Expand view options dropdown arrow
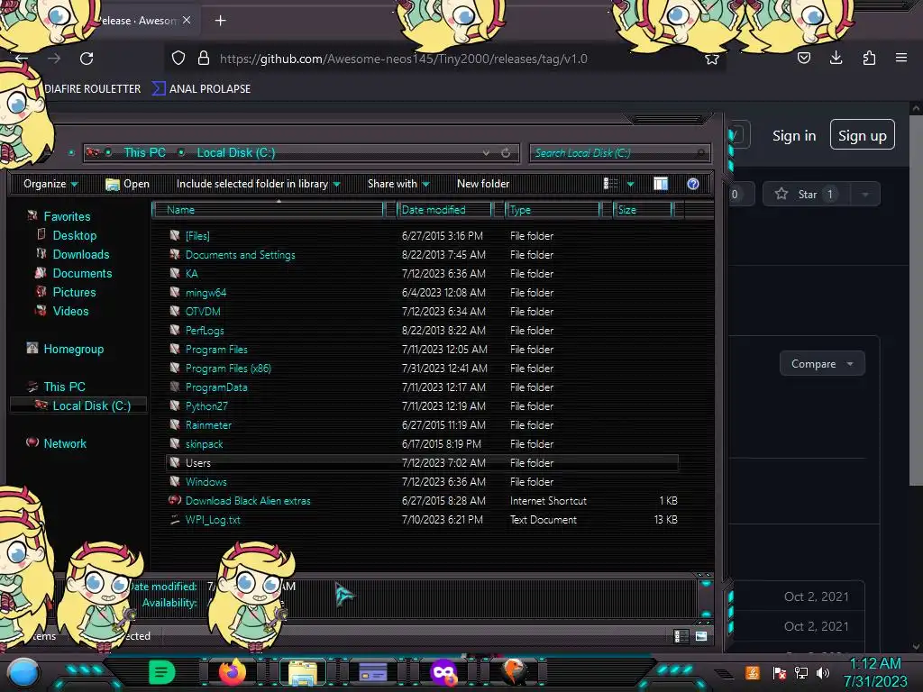This screenshot has height=692, width=923. pos(630,184)
